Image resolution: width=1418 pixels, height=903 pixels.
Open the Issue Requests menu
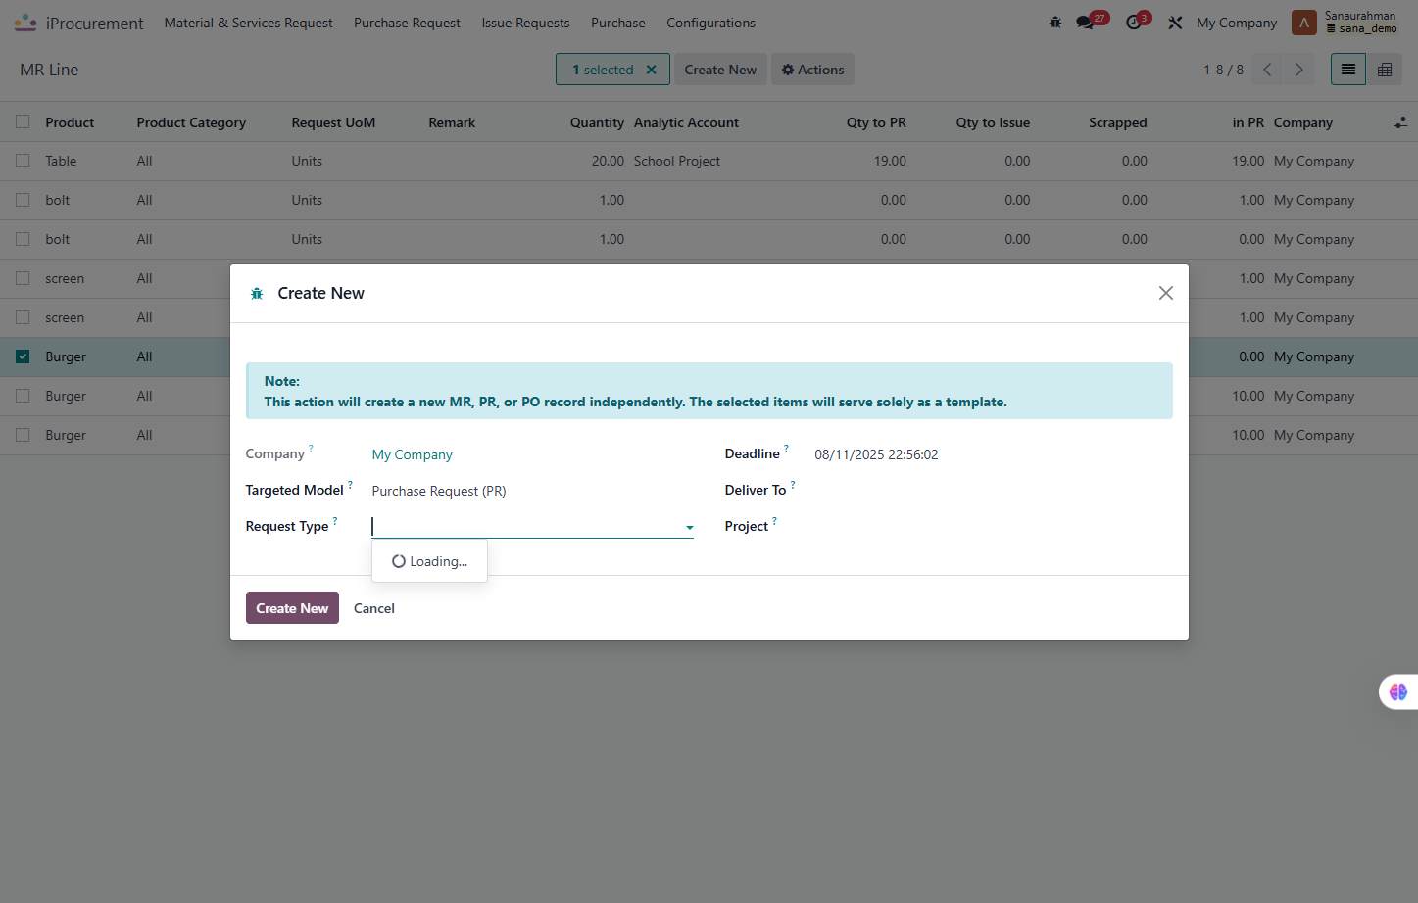point(525,23)
